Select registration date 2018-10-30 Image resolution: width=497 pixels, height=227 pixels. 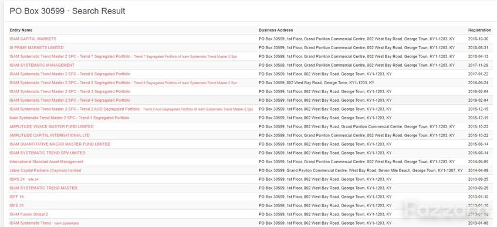(478, 39)
